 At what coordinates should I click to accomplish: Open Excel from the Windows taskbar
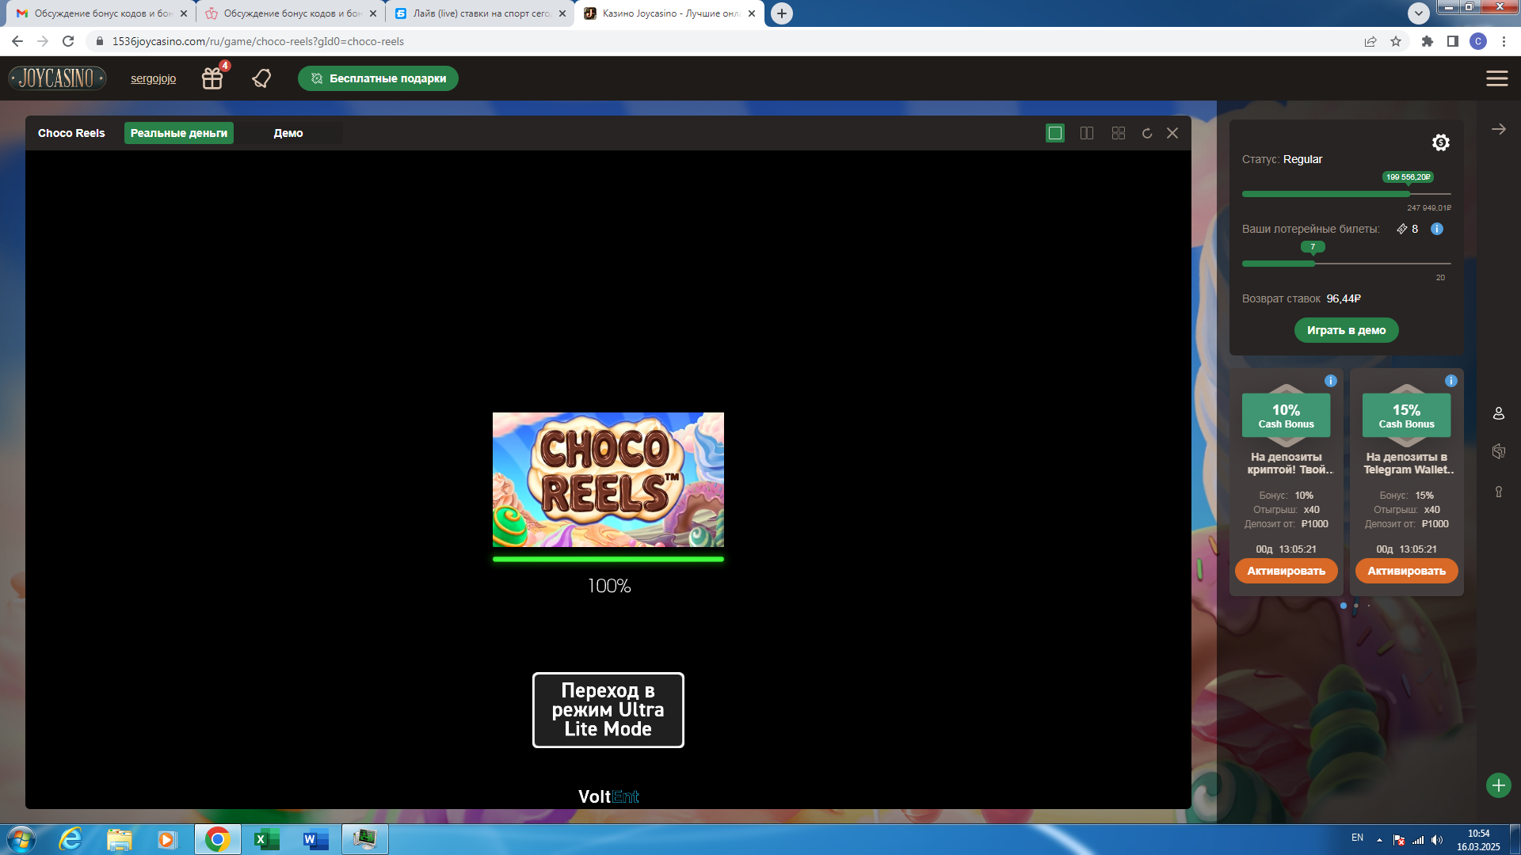pos(265,839)
